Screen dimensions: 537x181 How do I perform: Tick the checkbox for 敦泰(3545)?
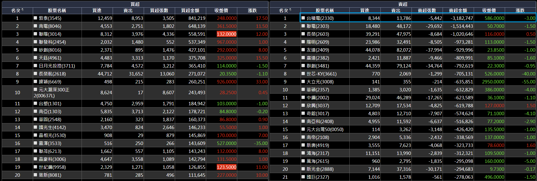point(35,18)
